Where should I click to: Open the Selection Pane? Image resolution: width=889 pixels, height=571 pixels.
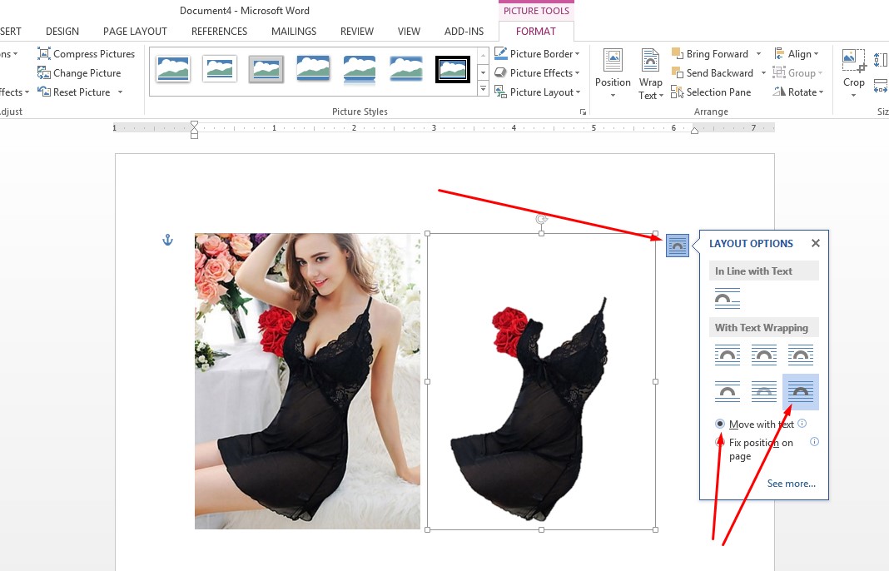(711, 92)
